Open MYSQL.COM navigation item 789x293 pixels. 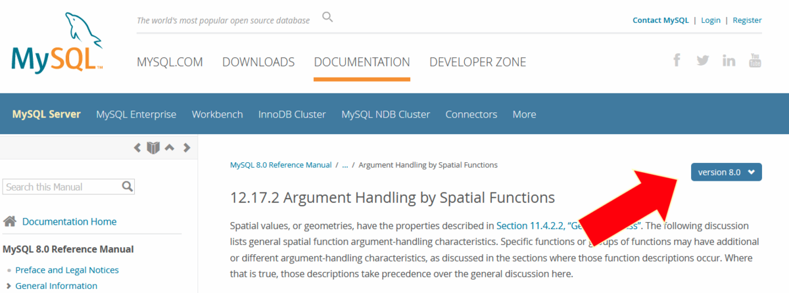[x=170, y=62]
